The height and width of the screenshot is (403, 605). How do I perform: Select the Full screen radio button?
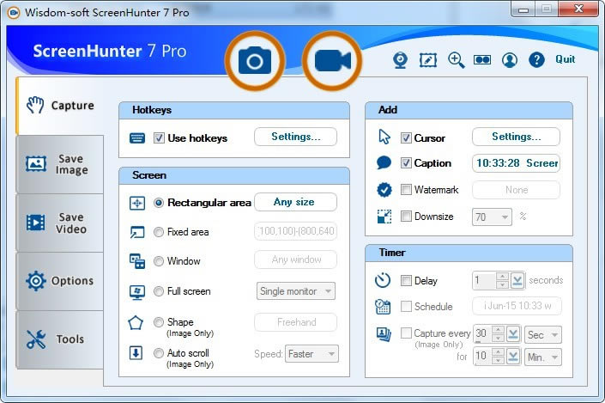click(159, 291)
